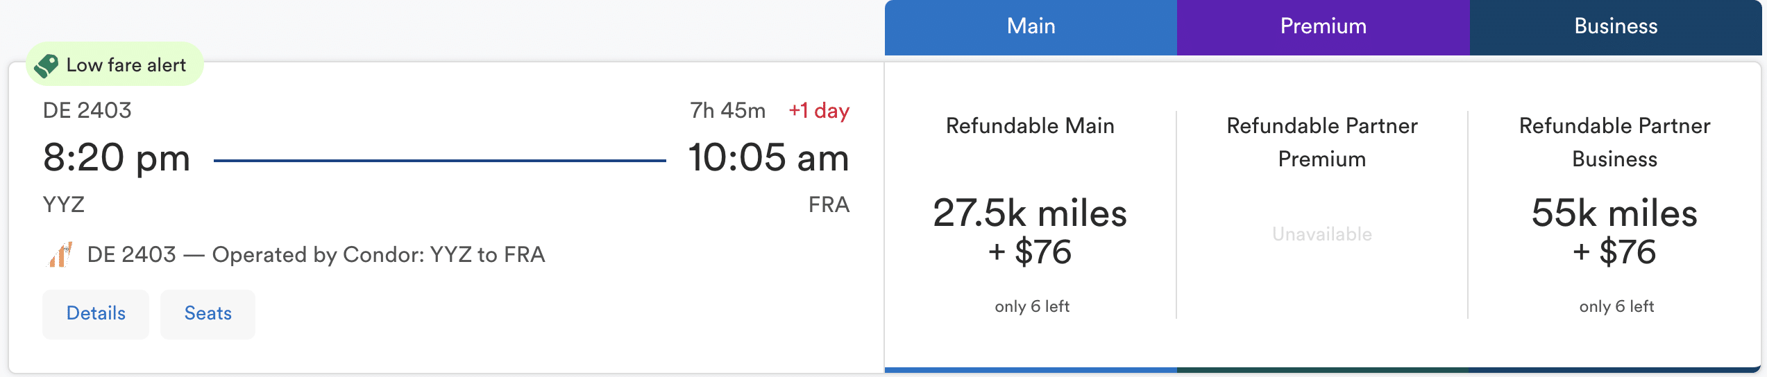
Task: Click the flight route line
Action: pyautogui.click(x=439, y=161)
